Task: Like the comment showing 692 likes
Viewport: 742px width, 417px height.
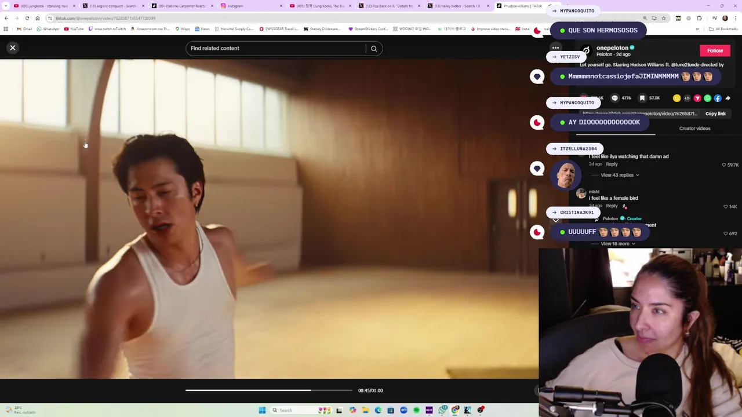Action: click(x=725, y=233)
